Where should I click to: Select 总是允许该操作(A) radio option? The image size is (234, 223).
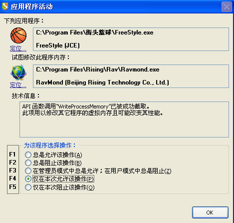tap(53, 155)
